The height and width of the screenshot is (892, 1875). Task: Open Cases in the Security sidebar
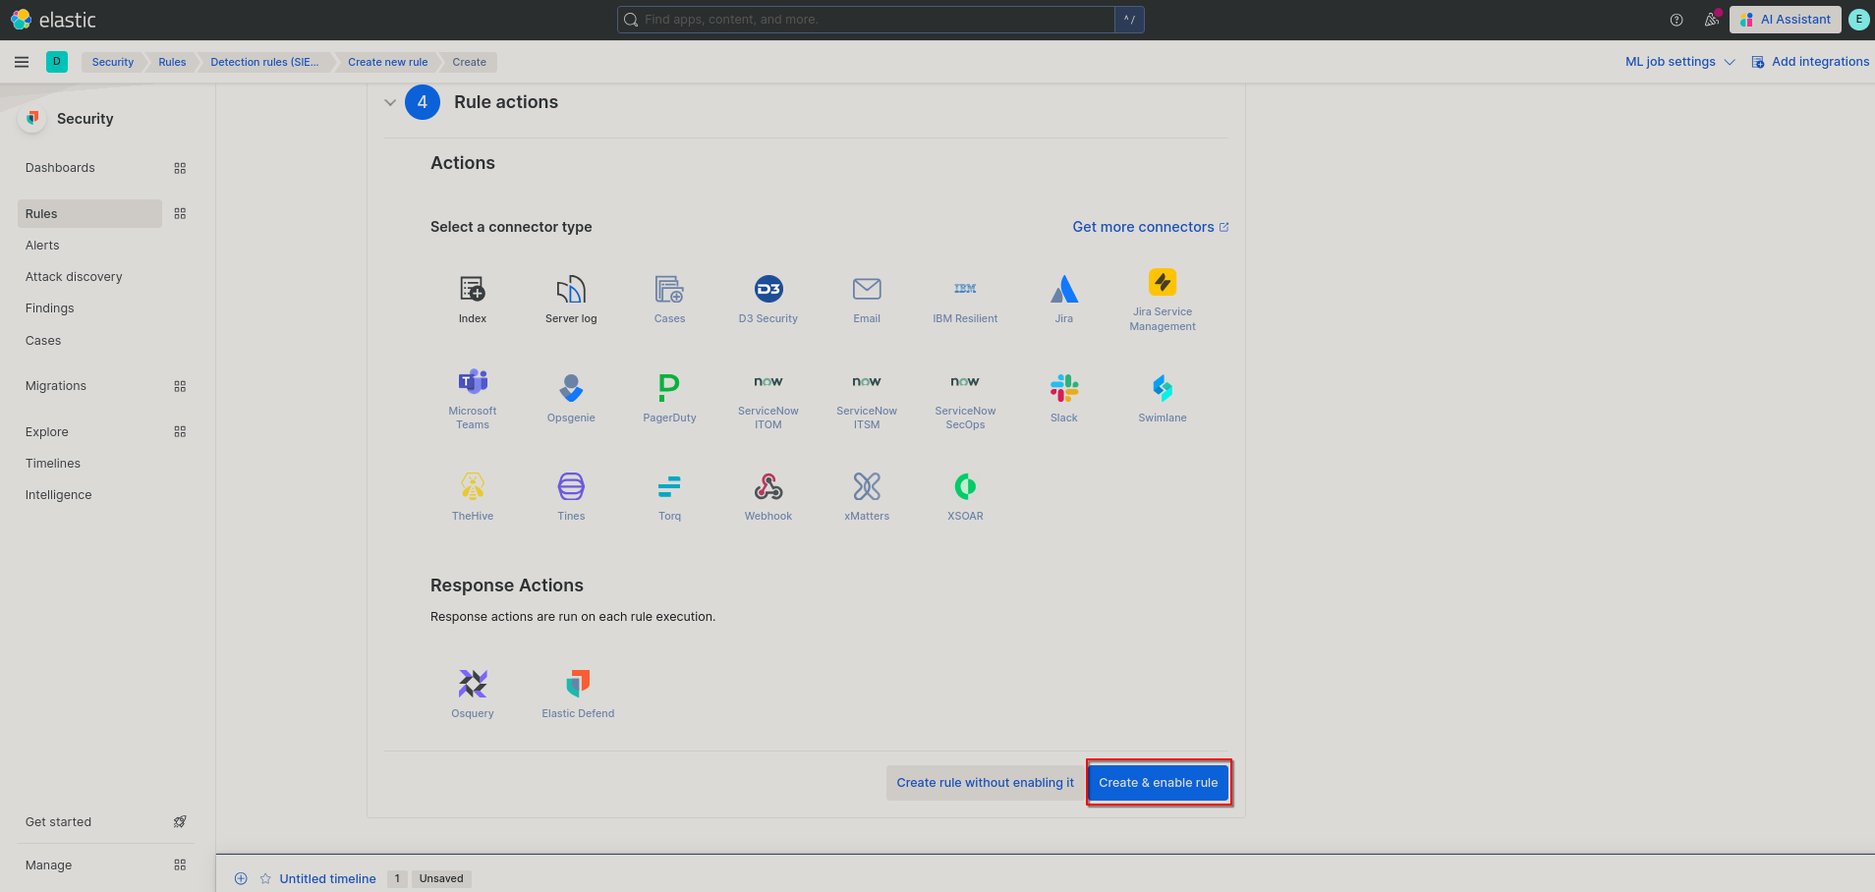[x=43, y=341]
